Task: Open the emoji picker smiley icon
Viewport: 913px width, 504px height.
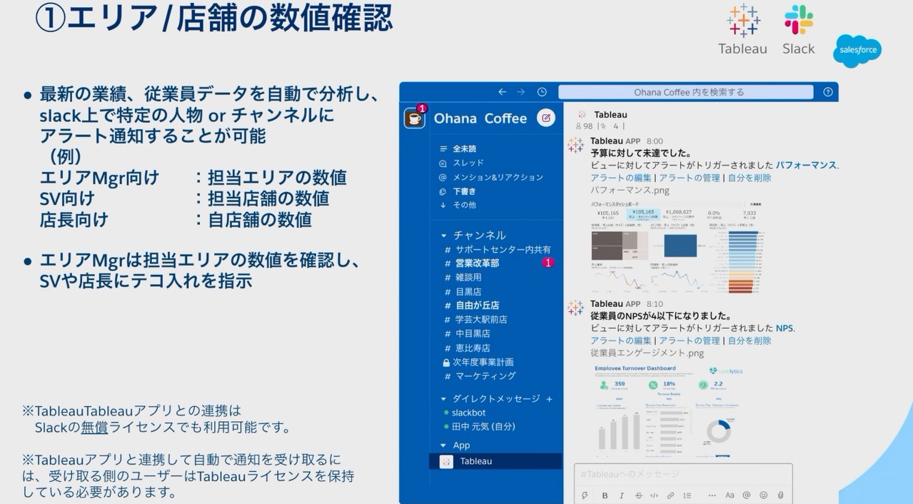Action: (x=763, y=495)
